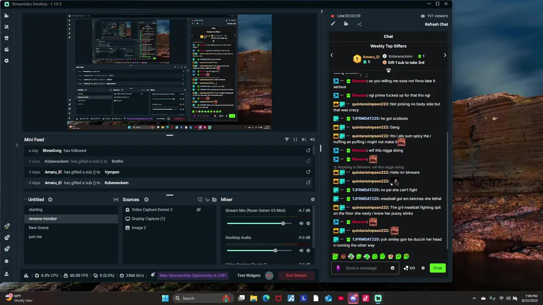Screen dimensions: 543x305
Task: Click the Refresh Chat button
Action: pyautogui.click(x=437, y=24)
